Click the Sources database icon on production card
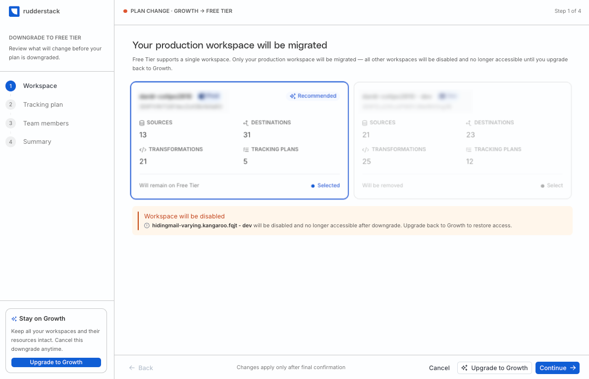589x379 pixels. tap(142, 123)
